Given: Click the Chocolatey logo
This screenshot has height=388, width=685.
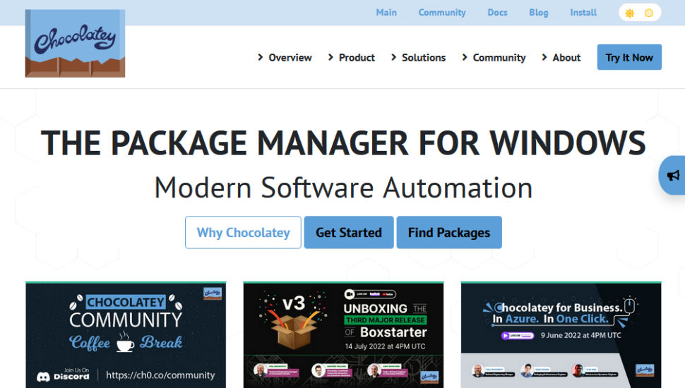Looking at the screenshot, I should (75, 43).
